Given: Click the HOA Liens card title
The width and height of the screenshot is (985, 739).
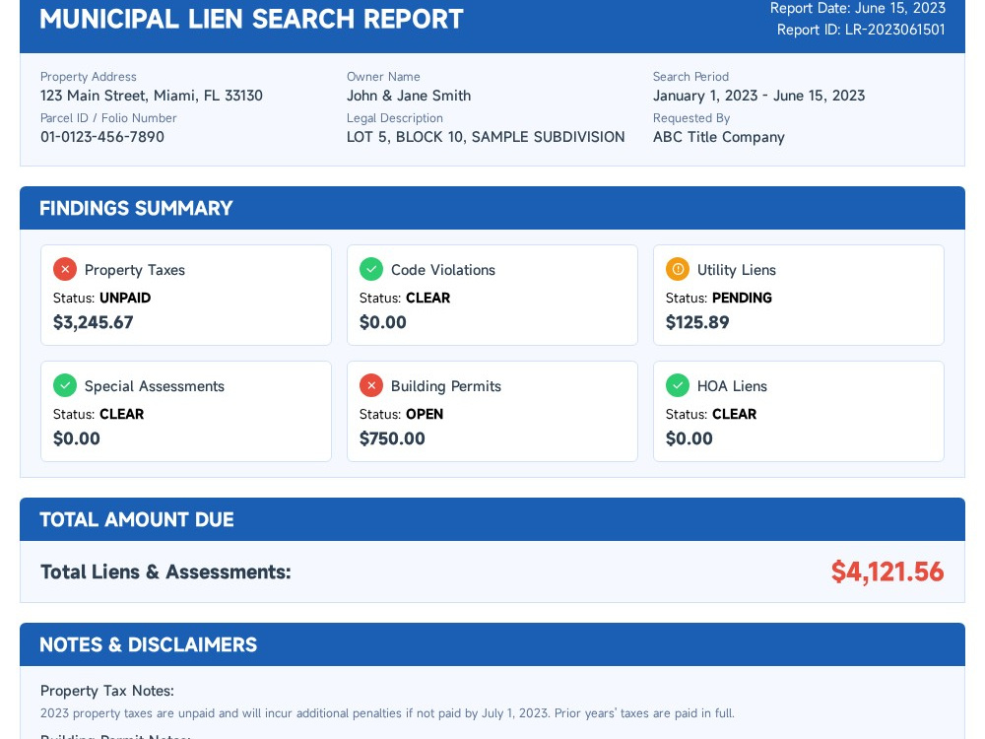Looking at the screenshot, I should [x=732, y=386].
